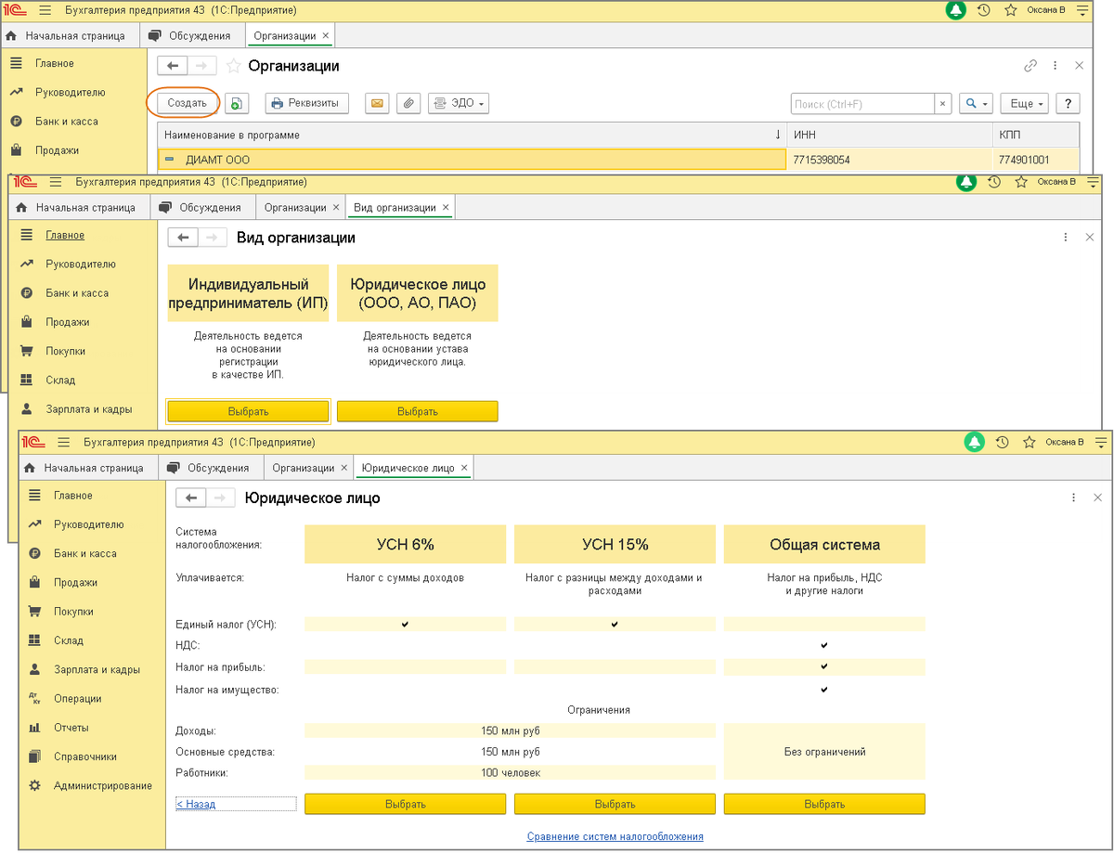Choose Выбрать under the УСН 15% column
The height and width of the screenshot is (853, 1114).
click(615, 804)
